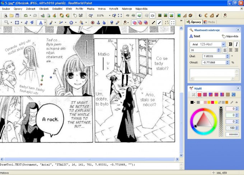The image size is (244, 175).
Task: Toggle the smooth diagonal line mode
Action: pyautogui.click(x=159, y=23)
